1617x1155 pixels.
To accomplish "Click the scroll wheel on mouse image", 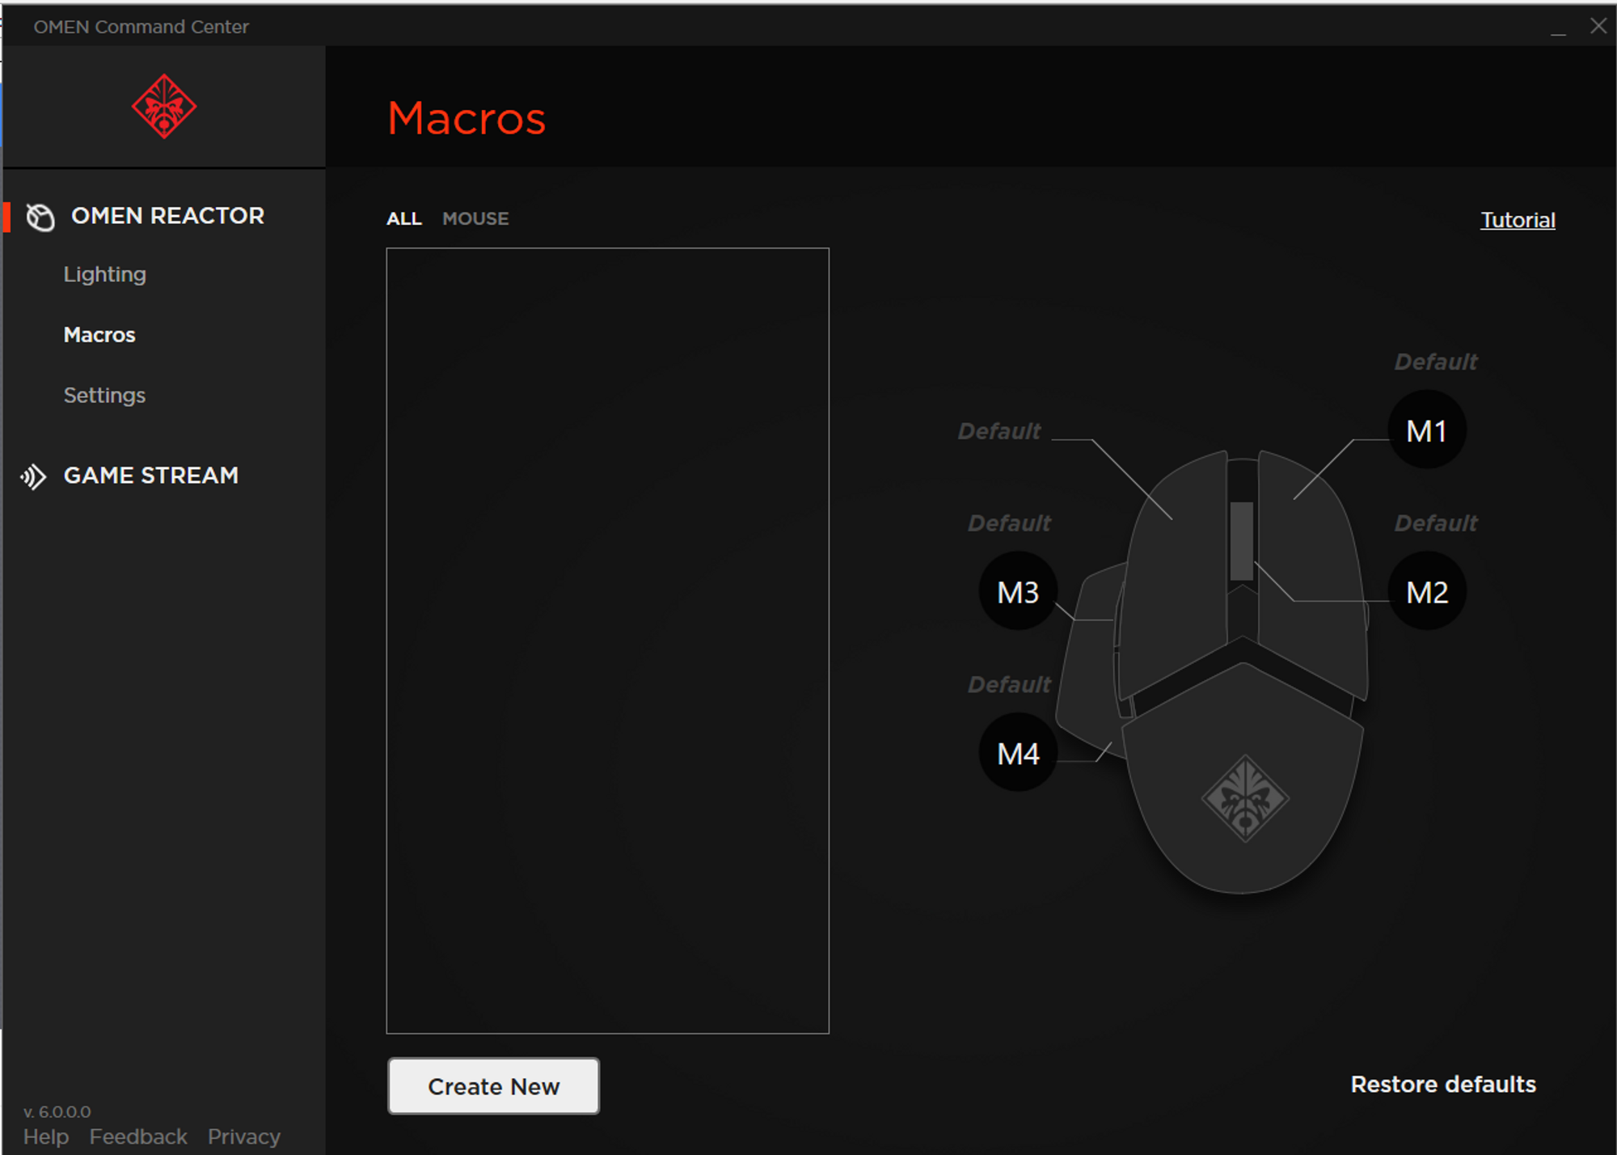I will tap(1242, 541).
